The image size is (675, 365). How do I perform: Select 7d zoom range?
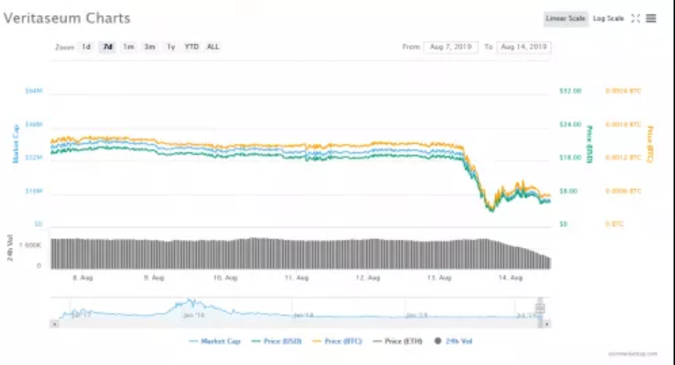pos(108,47)
